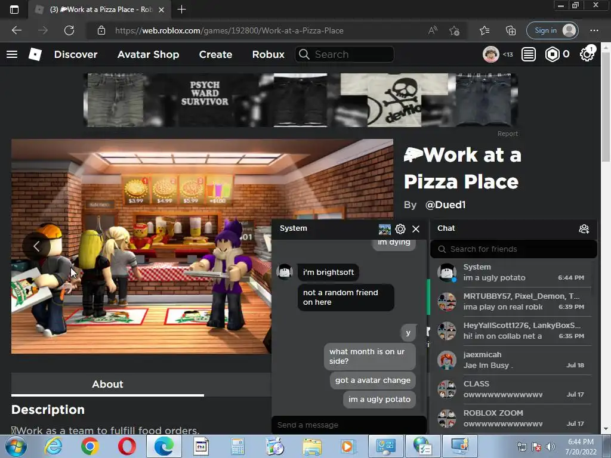Screen dimensions: 611x458
Task: Launch Internet Explorer from the taskbar
Action: [53, 447]
